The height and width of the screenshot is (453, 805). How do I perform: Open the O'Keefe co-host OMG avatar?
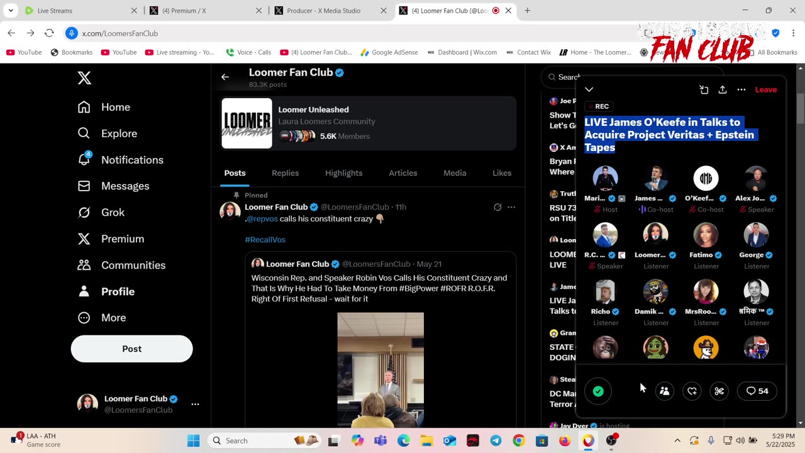coord(706,178)
